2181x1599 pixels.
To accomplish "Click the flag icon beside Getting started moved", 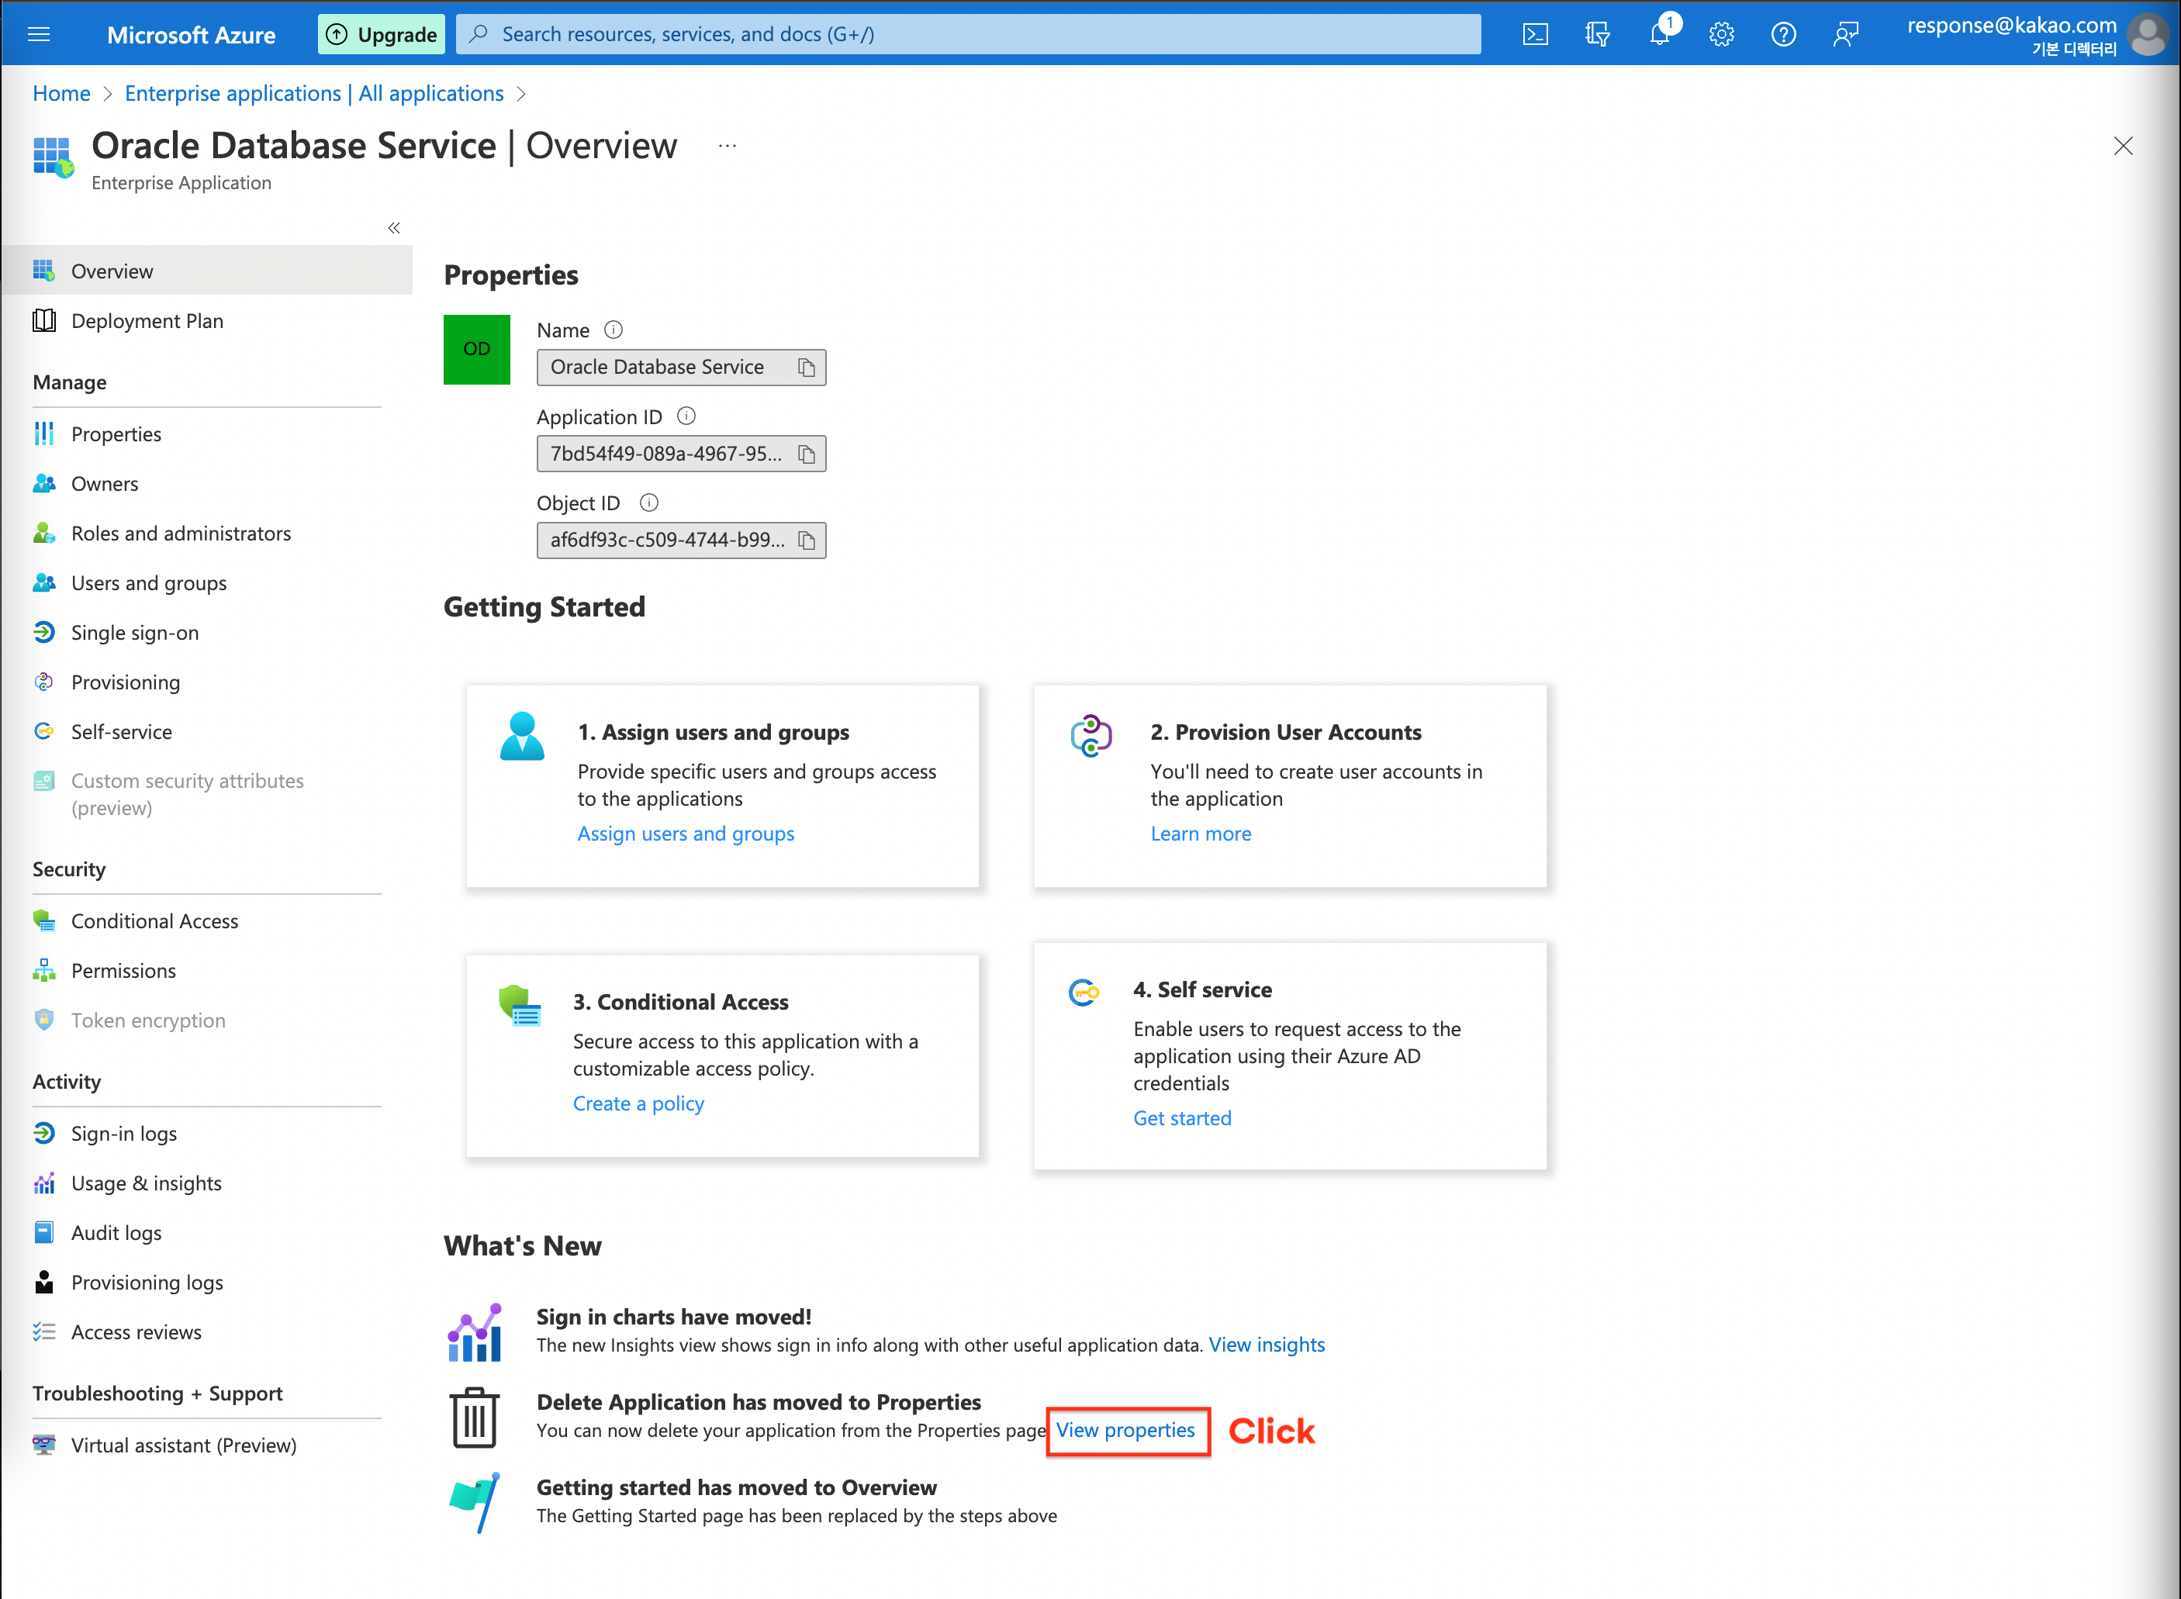I will tap(475, 1502).
